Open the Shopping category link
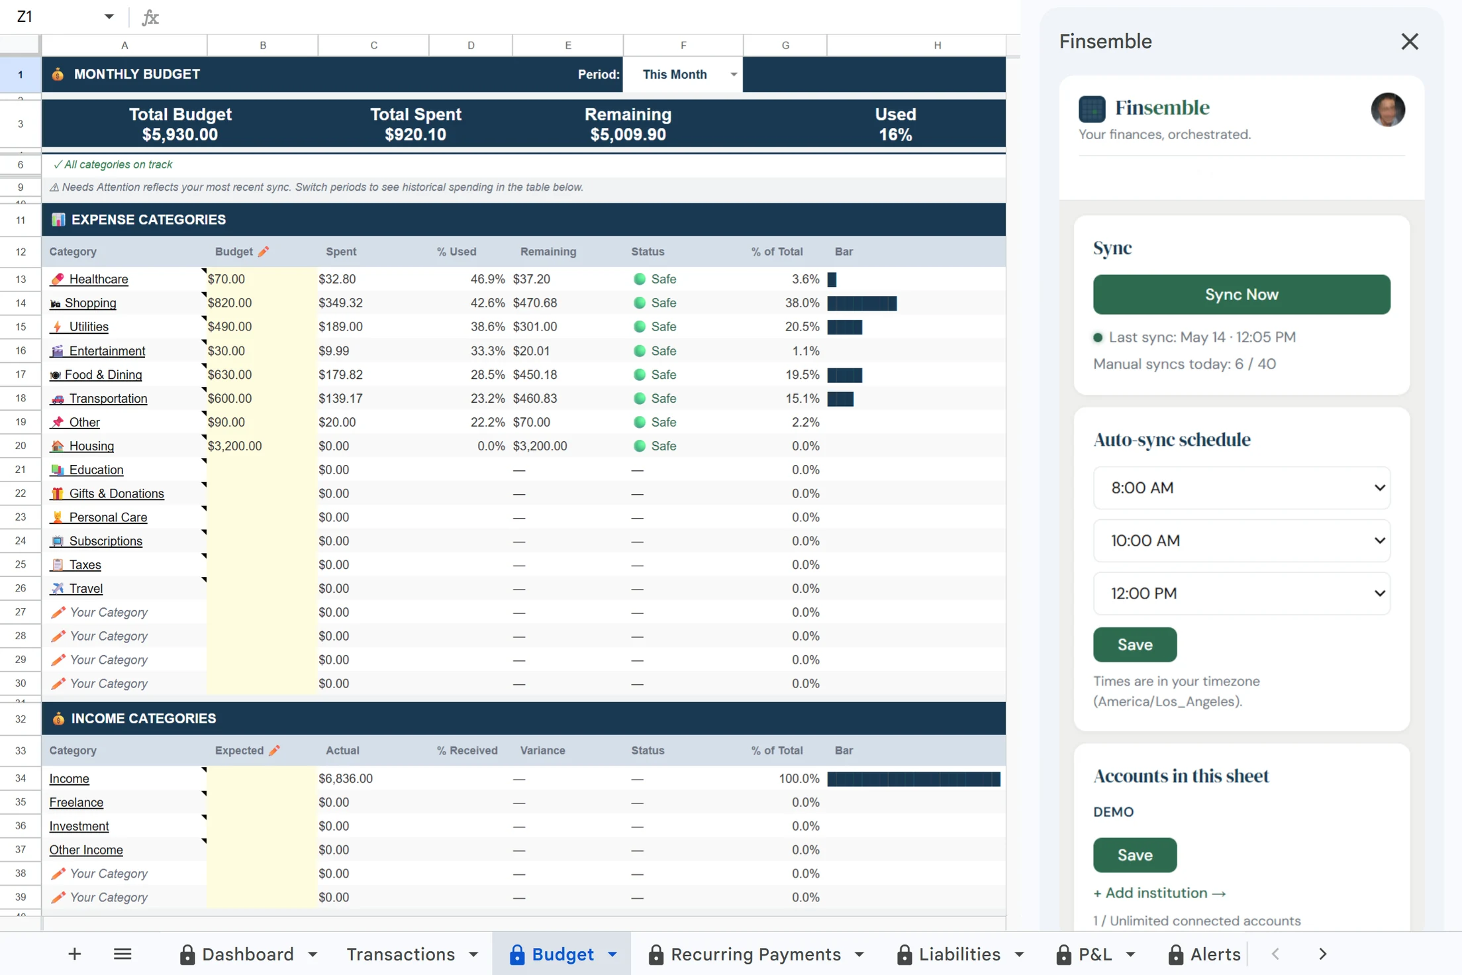This screenshot has width=1462, height=975. point(91,303)
